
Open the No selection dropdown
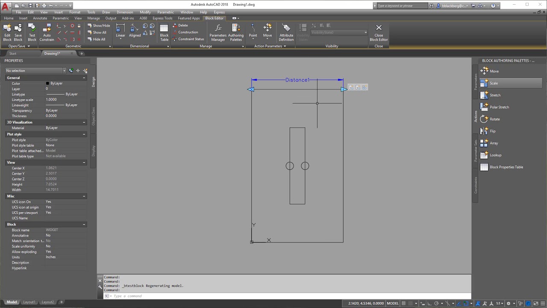[x=35, y=71]
